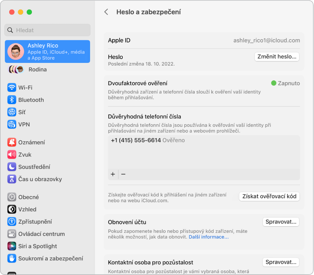Click Získat ověřovací kód

[269, 196]
